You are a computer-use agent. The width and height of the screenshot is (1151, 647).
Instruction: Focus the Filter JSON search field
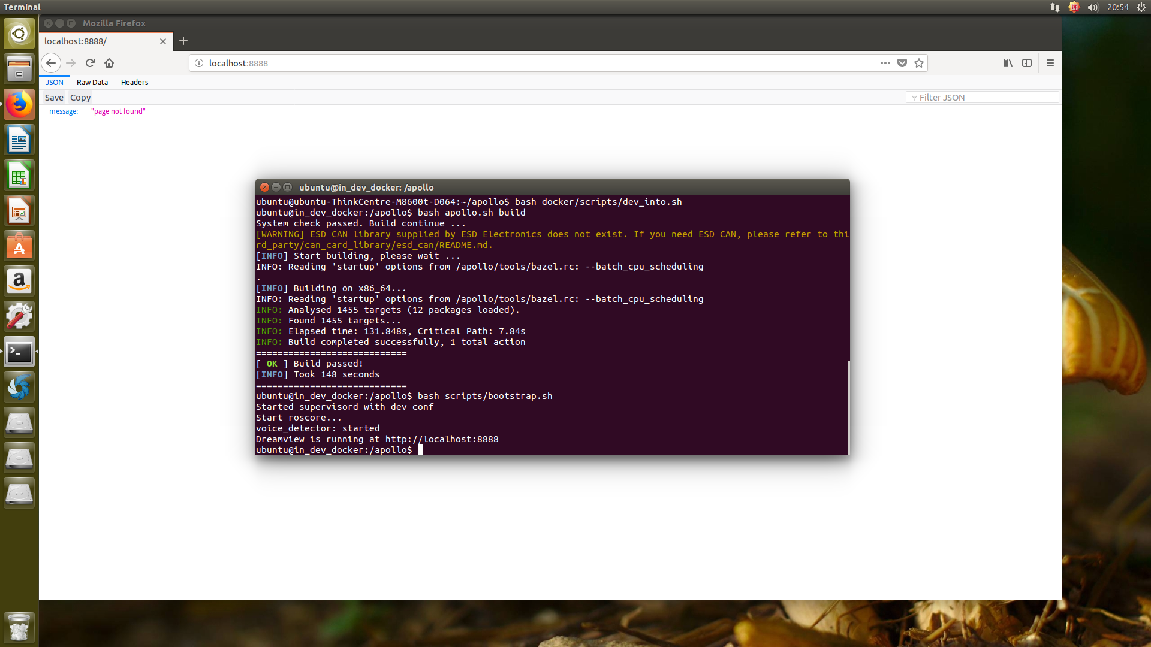pos(982,98)
